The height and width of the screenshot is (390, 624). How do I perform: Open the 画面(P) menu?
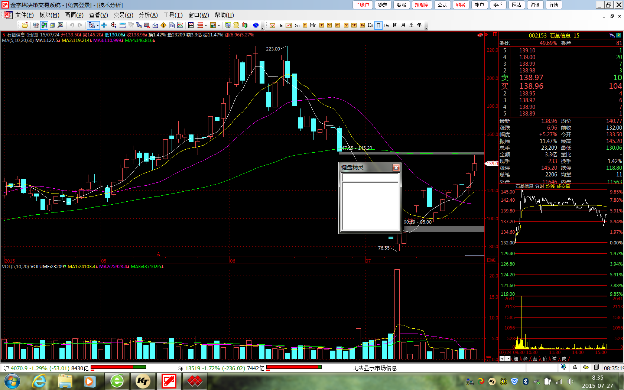74,15
